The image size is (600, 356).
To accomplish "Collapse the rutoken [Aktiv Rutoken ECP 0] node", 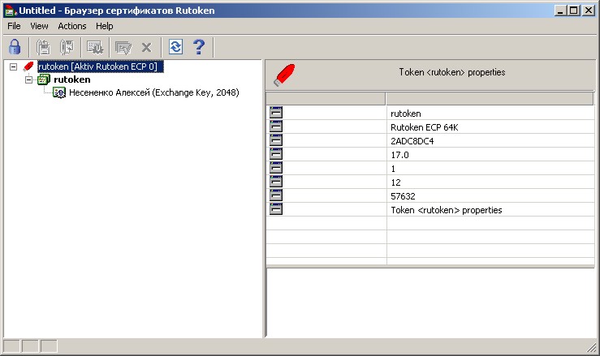I will [13, 66].
